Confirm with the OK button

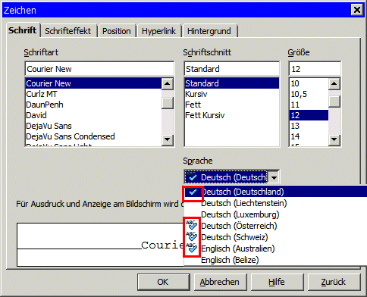coord(163,282)
